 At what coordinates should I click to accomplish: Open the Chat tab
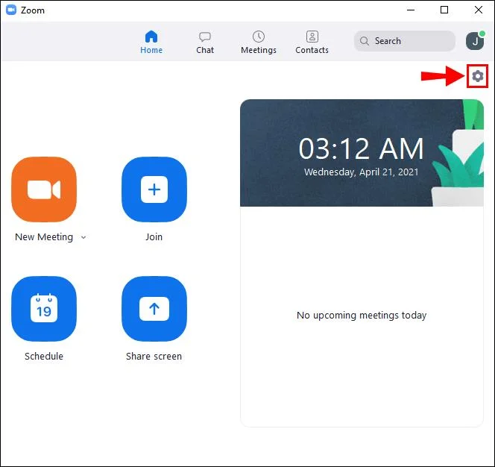[205, 43]
